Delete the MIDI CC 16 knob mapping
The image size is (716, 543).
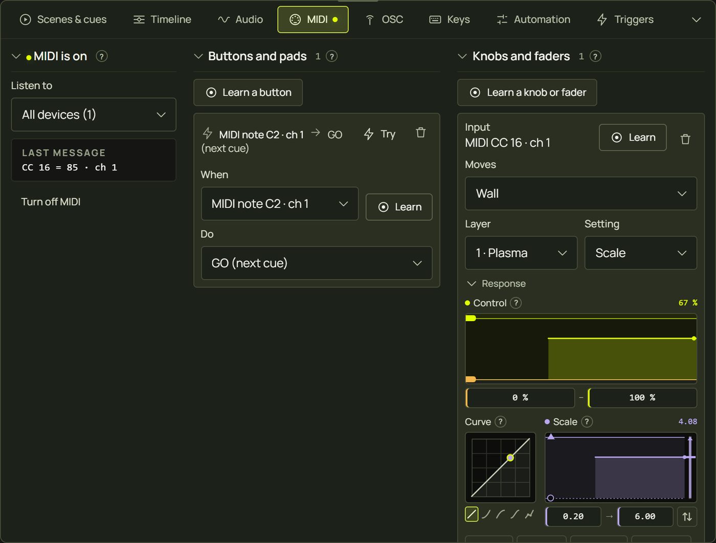point(685,139)
